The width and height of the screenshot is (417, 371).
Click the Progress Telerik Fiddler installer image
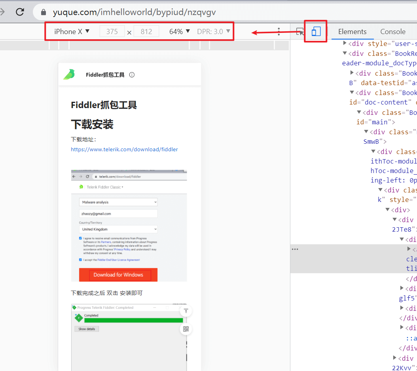click(129, 337)
